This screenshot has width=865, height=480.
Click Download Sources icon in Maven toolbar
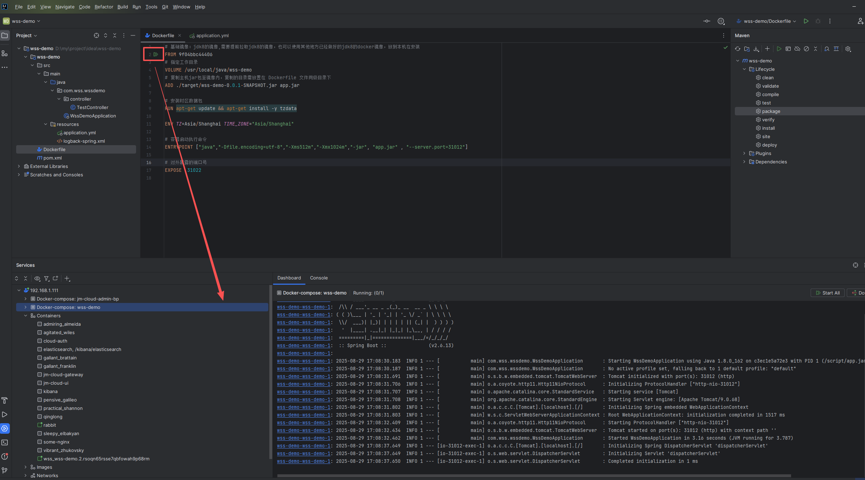pyautogui.click(x=756, y=49)
